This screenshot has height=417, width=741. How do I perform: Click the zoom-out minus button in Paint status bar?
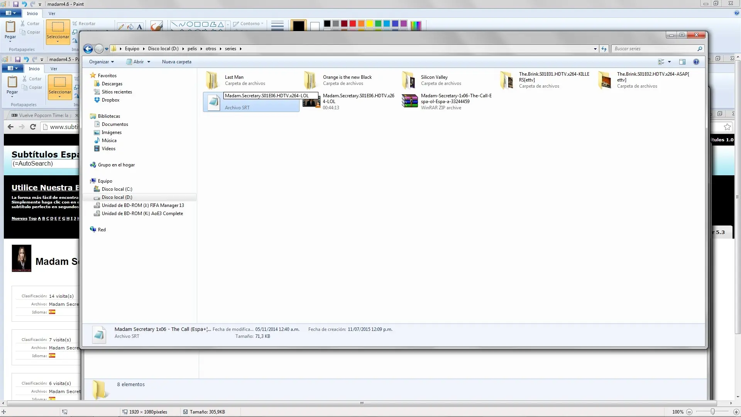[689, 412]
